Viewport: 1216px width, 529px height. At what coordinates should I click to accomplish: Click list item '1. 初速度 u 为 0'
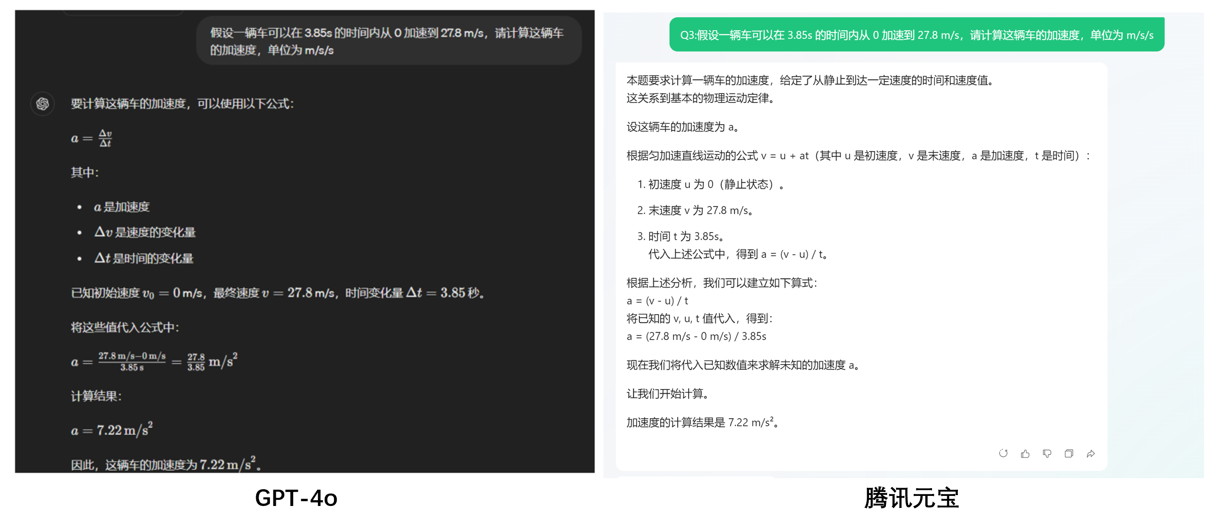point(712,184)
